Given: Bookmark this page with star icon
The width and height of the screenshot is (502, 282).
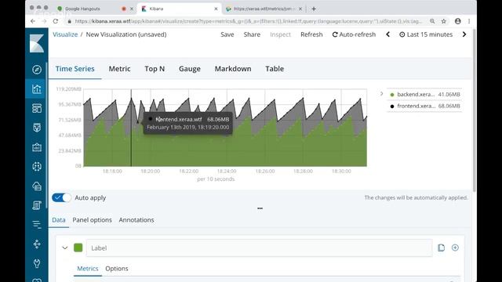Looking at the screenshot, I should pyautogui.click(x=444, y=21).
